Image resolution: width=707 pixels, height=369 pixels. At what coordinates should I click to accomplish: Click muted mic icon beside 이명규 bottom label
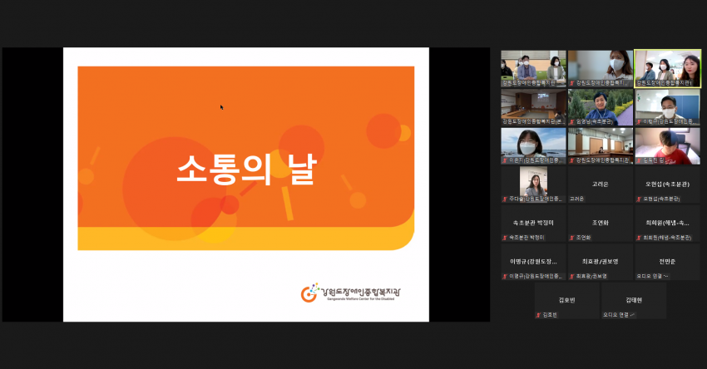(506, 276)
